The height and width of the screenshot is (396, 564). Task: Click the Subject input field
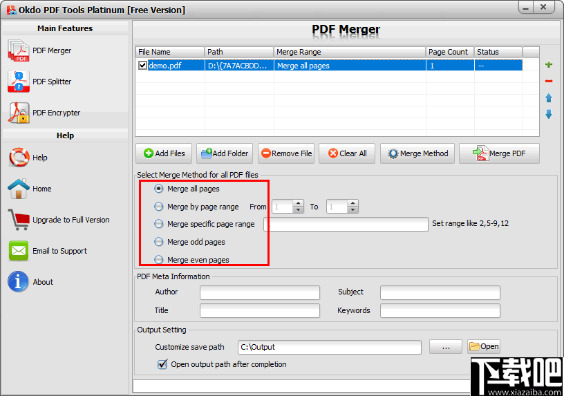click(x=440, y=292)
